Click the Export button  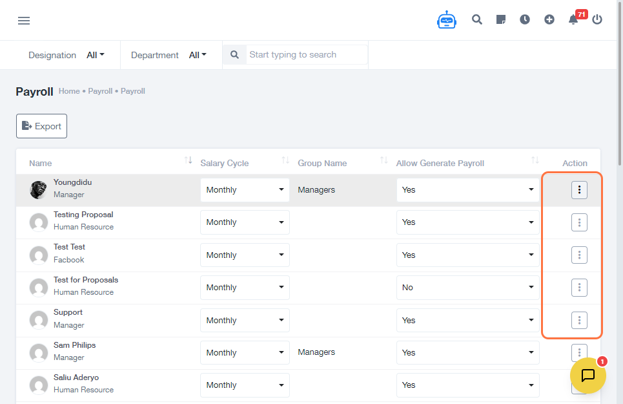pos(41,126)
